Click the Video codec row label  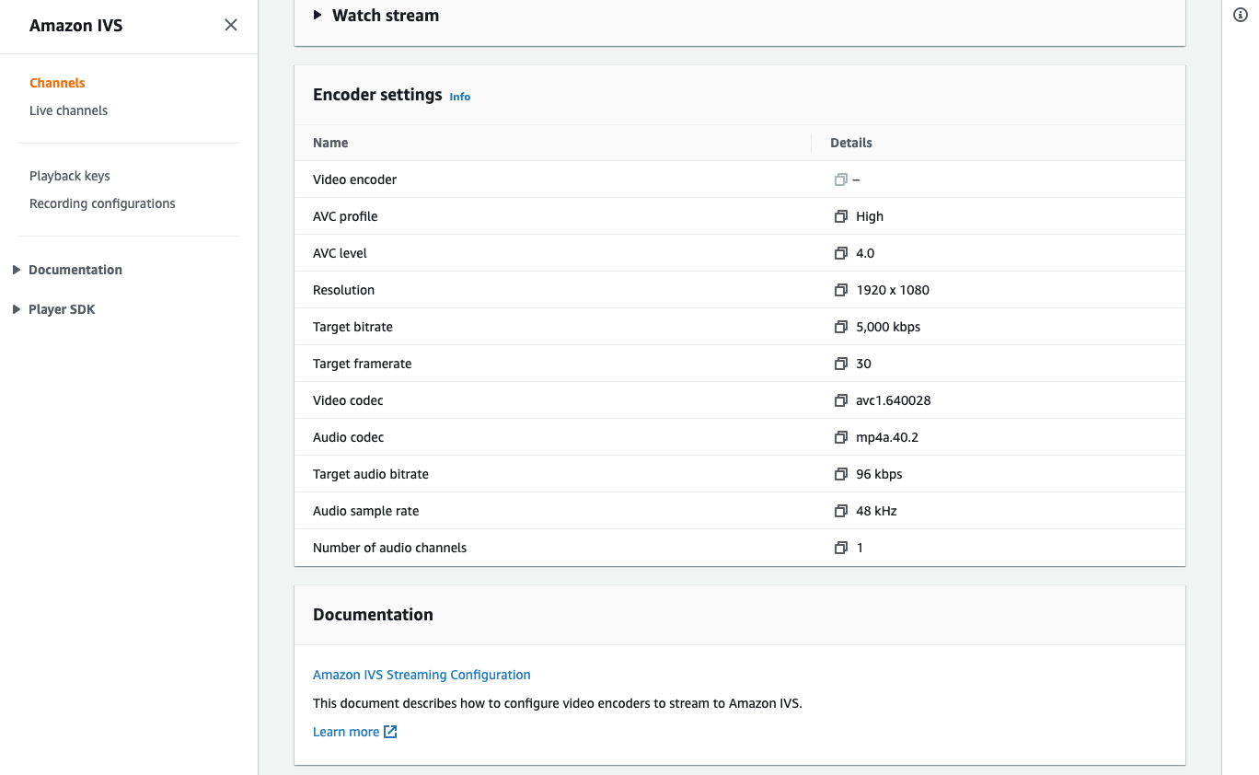click(x=348, y=400)
